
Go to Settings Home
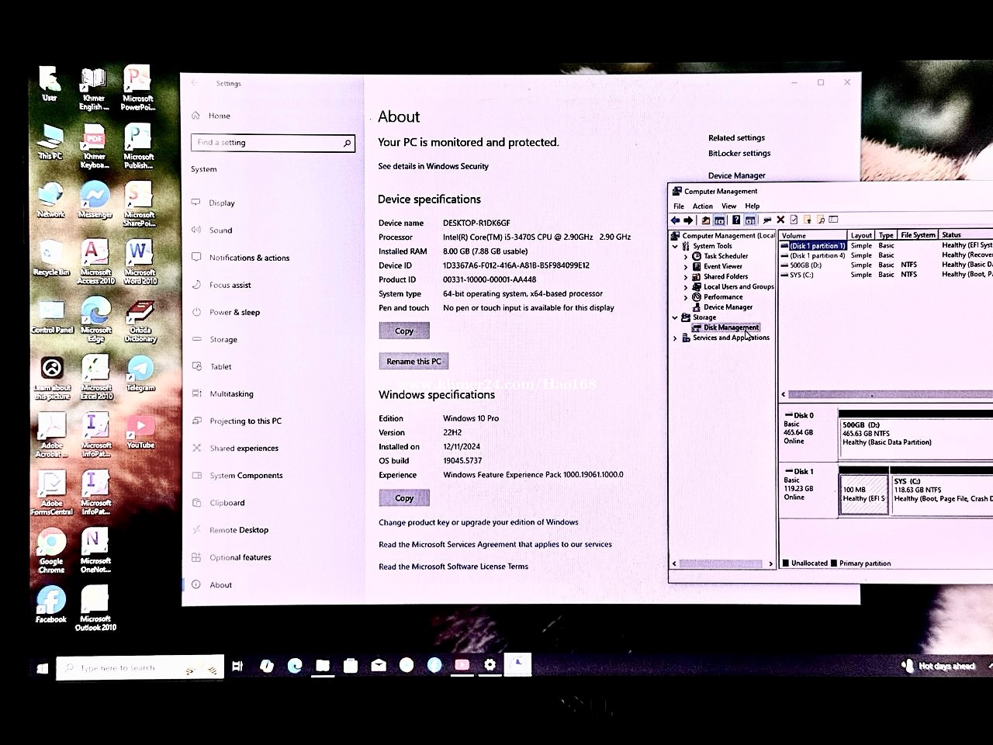pyautogui.click(x=219, y=116)
